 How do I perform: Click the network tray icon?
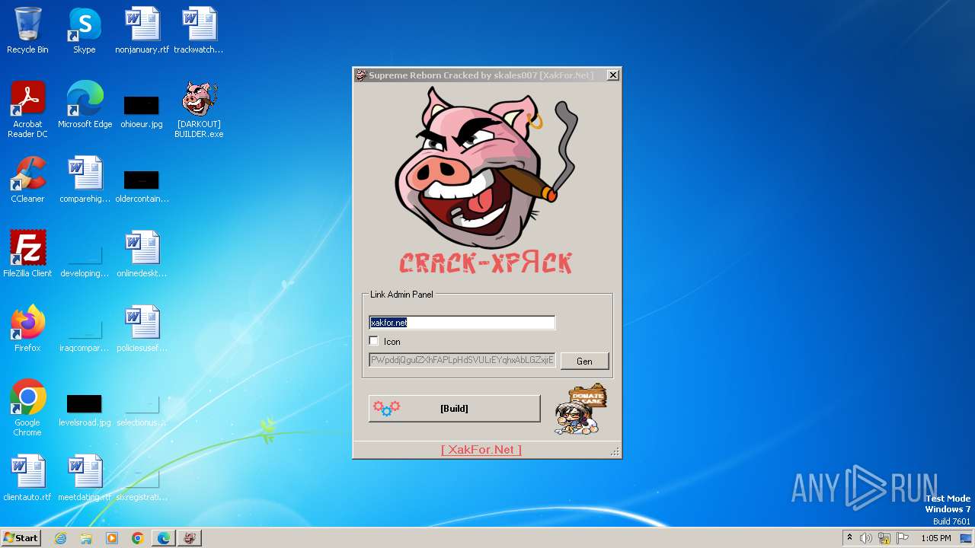pos(884,538)
